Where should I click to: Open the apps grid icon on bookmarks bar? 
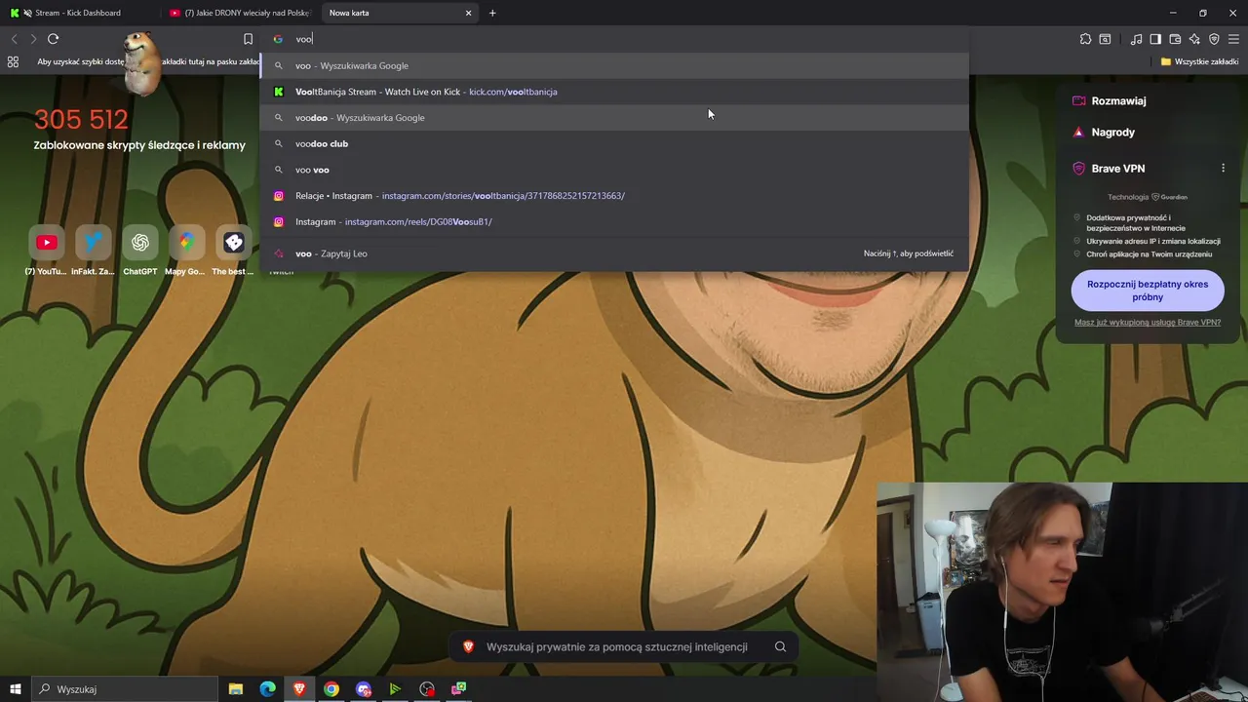pyautogui.click(x=13, y=61)
